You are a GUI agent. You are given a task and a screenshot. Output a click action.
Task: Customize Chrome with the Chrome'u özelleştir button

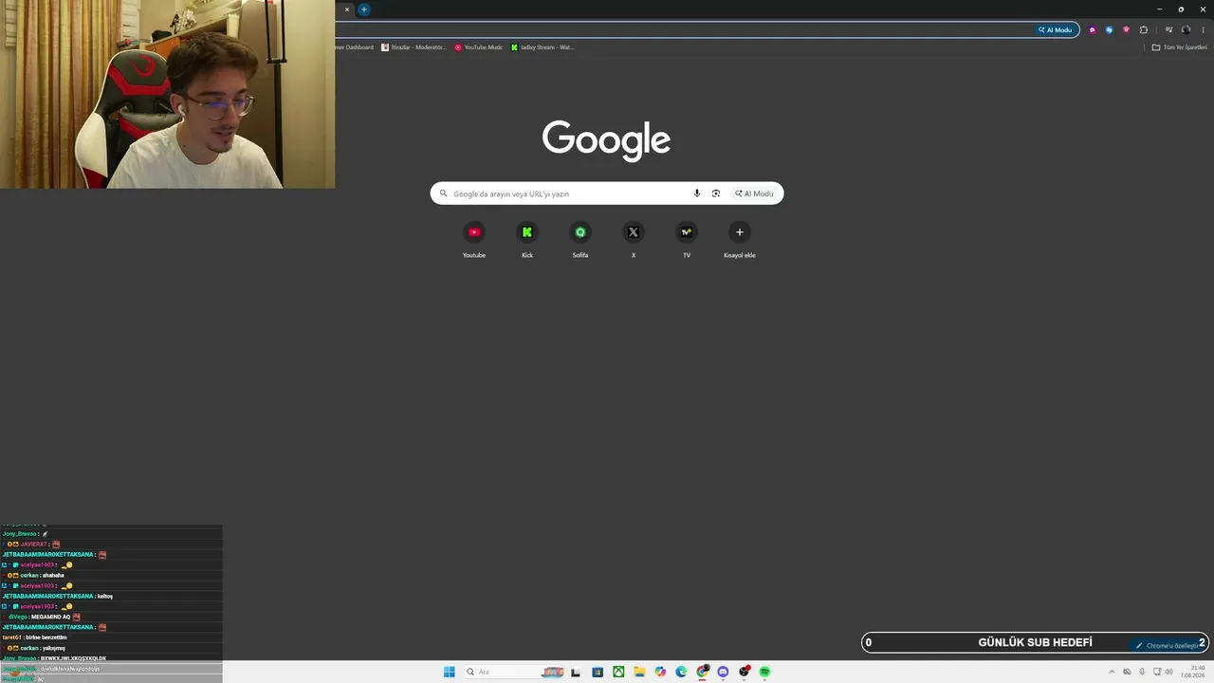tap(1168, 646)
